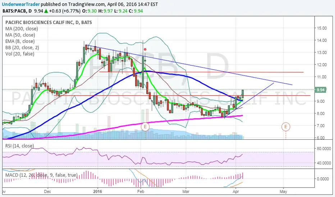Click the O:9.30 open value in header

[x=89, y=11]
